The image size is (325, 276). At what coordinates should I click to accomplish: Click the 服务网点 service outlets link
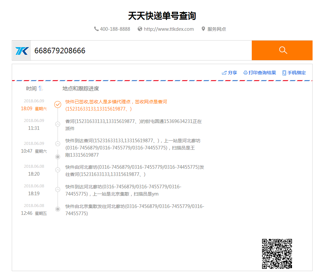[216, 29]
